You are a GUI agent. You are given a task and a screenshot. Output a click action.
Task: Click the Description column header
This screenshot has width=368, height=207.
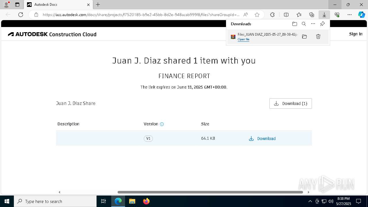(68, 124)
